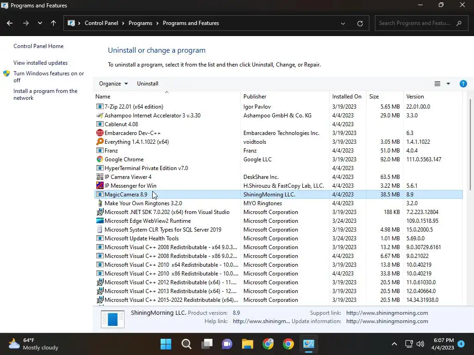474x355 pixels.
Task: Select IP Messenger for Win icon
Action: [100, 186]
